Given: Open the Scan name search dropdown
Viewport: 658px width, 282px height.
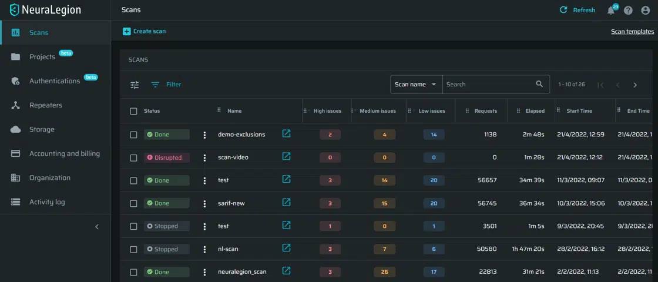Looking at the screenshot, I should 416,85.
